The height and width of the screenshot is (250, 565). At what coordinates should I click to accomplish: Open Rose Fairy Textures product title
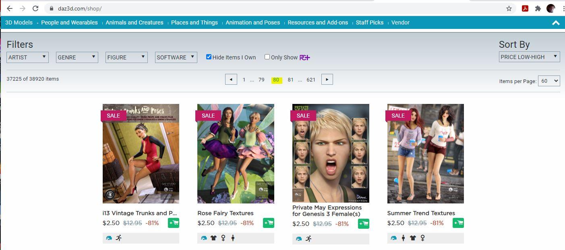pyautogui.click(x=226, y=213)
